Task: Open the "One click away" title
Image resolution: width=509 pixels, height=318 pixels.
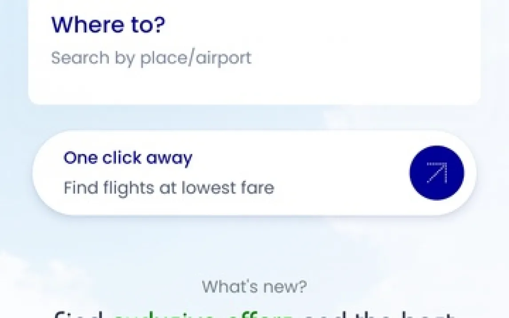Action: tap(128, 158)
